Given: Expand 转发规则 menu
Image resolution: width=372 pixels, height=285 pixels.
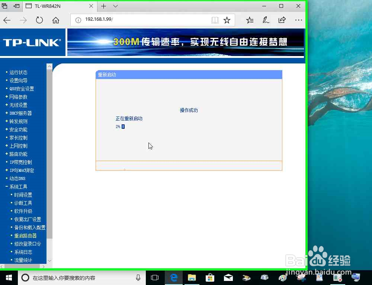Looking at the screenshot, I should coord(18,121).
